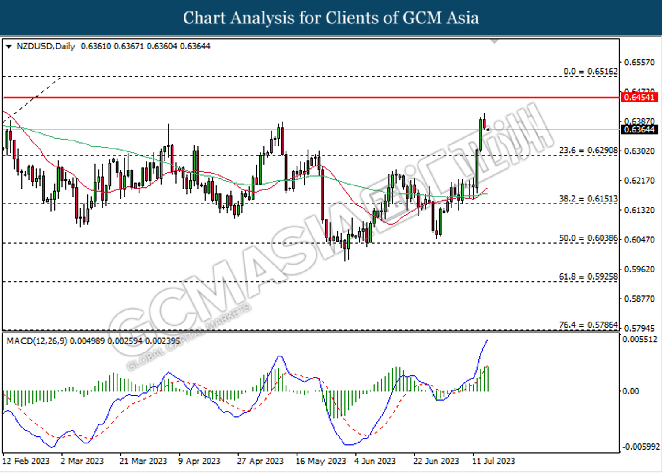Screen dimensions: 662x473
Task: Click the '22 Jun 2023' date label
Action: click(436, 461)
